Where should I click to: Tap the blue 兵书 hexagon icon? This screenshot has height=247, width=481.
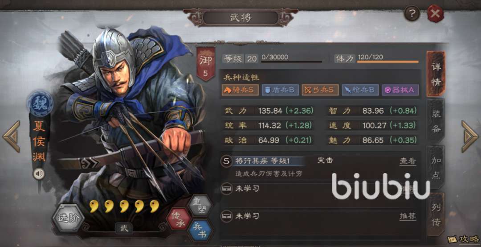200,231
